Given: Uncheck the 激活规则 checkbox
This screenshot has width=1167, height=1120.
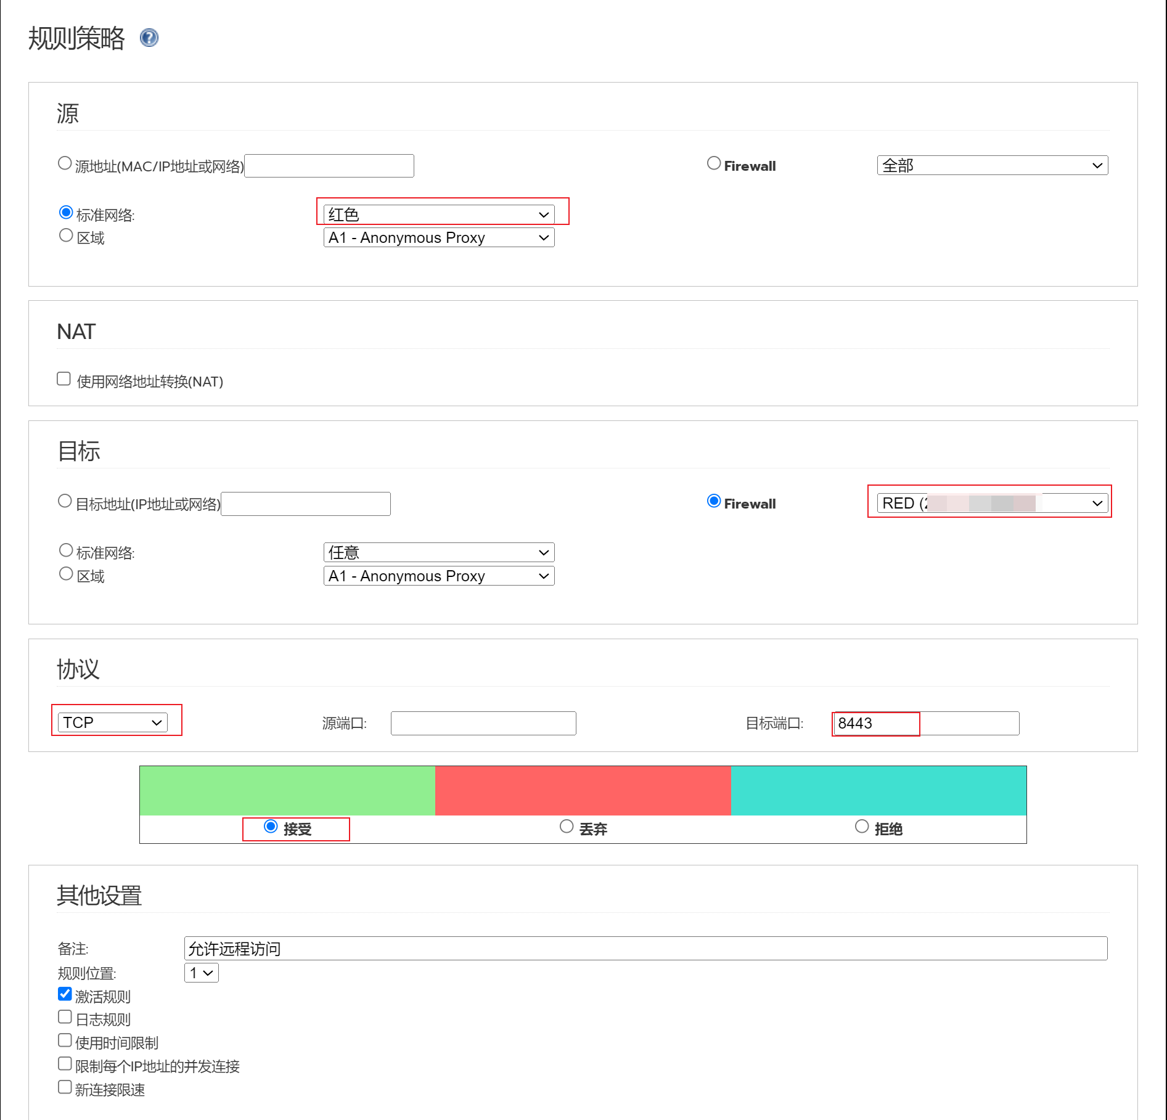Looking at the screenshot, I should (x=65, y=994).
